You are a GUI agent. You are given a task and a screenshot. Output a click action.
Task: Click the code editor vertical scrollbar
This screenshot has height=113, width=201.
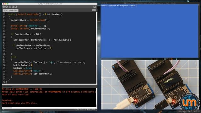96,48
